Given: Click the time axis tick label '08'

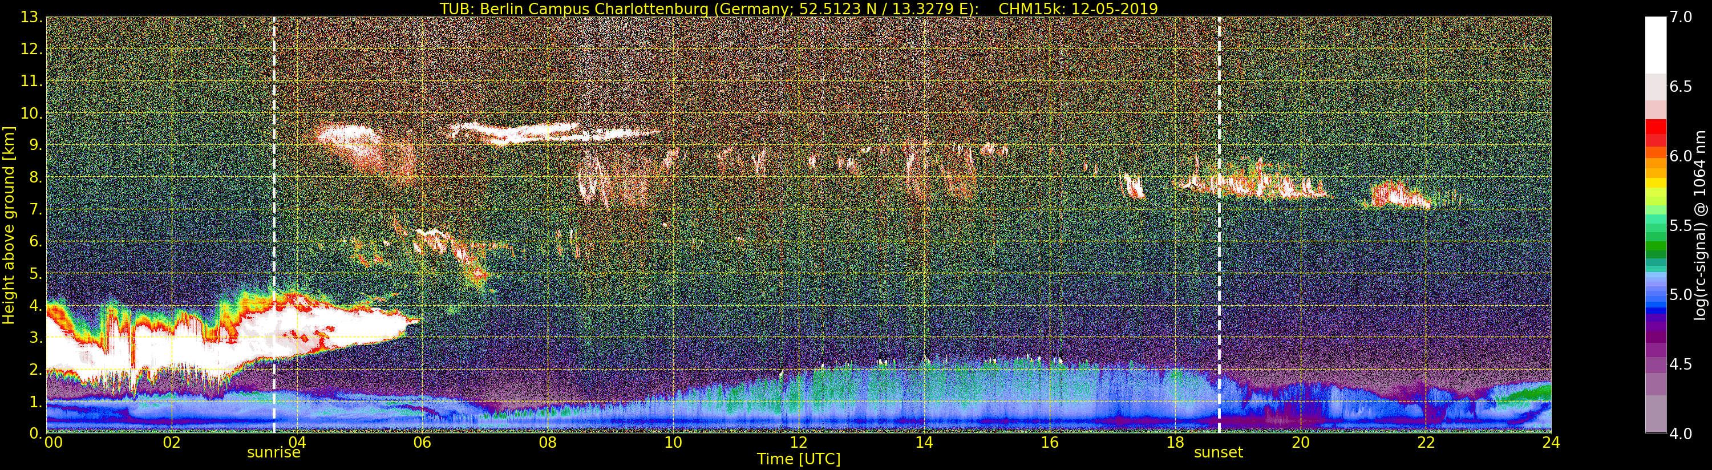Looking at the screenshot, I should [548, 442].
